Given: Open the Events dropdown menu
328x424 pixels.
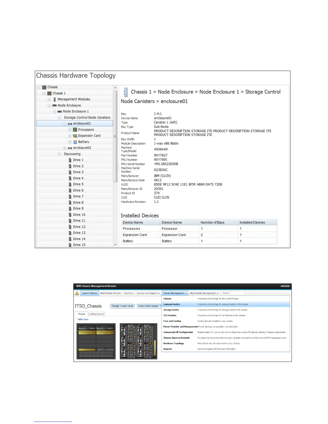Looking at the screenshot, I should 129,293.
